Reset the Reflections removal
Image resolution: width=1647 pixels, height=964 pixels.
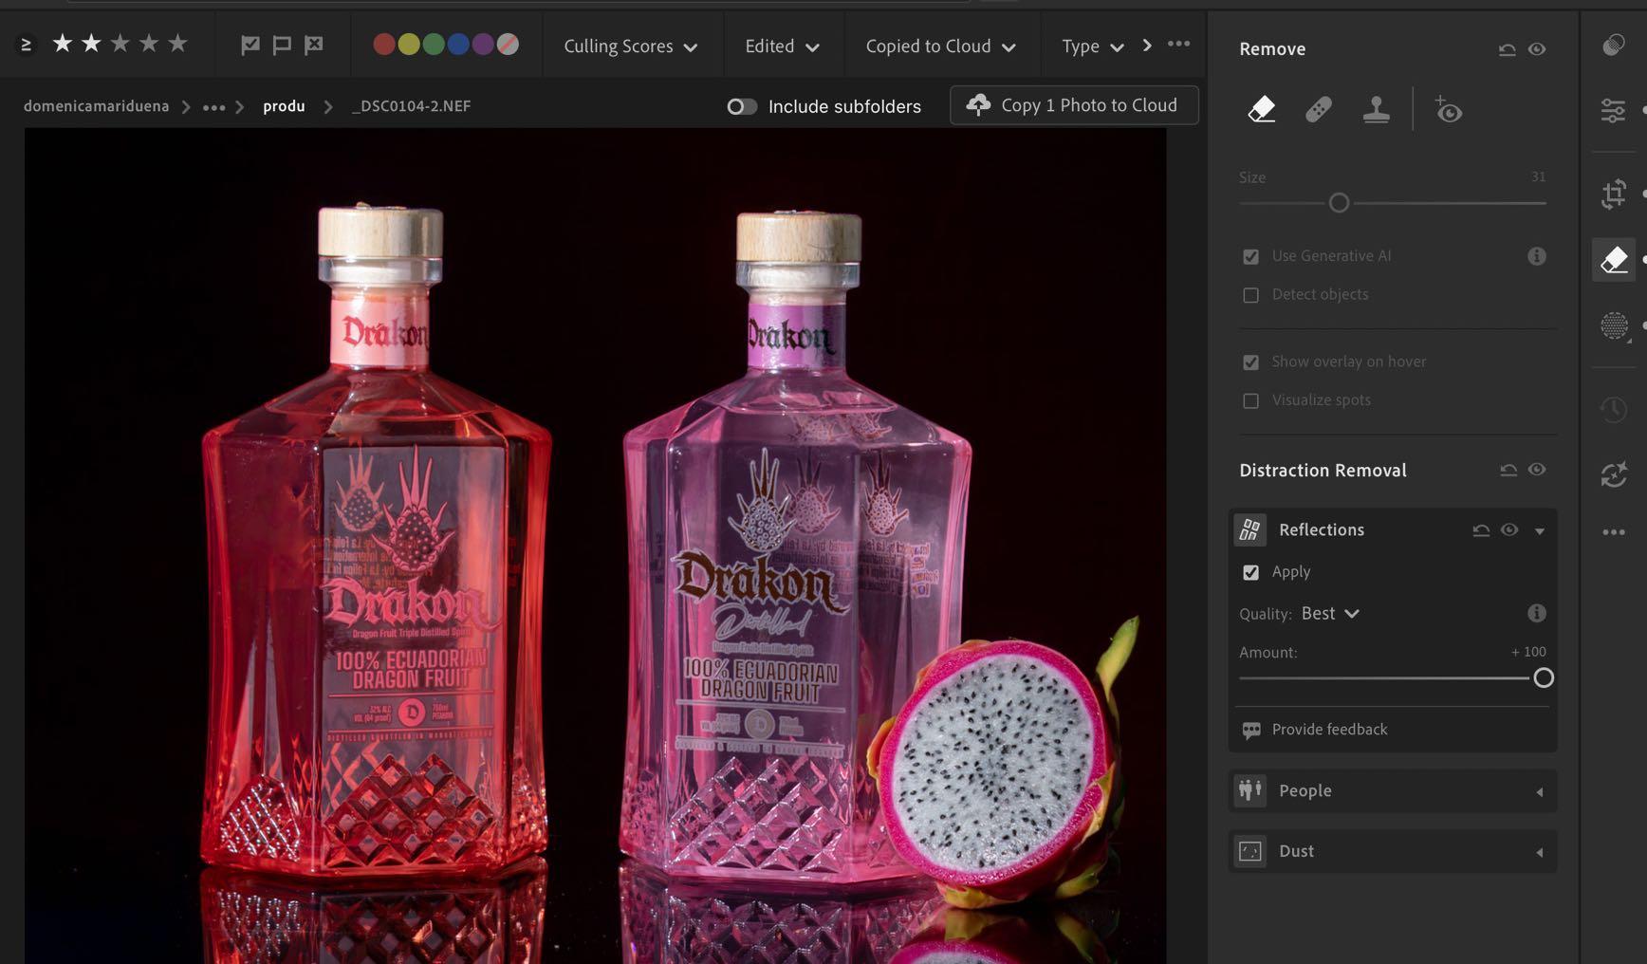coord(1481,530)
